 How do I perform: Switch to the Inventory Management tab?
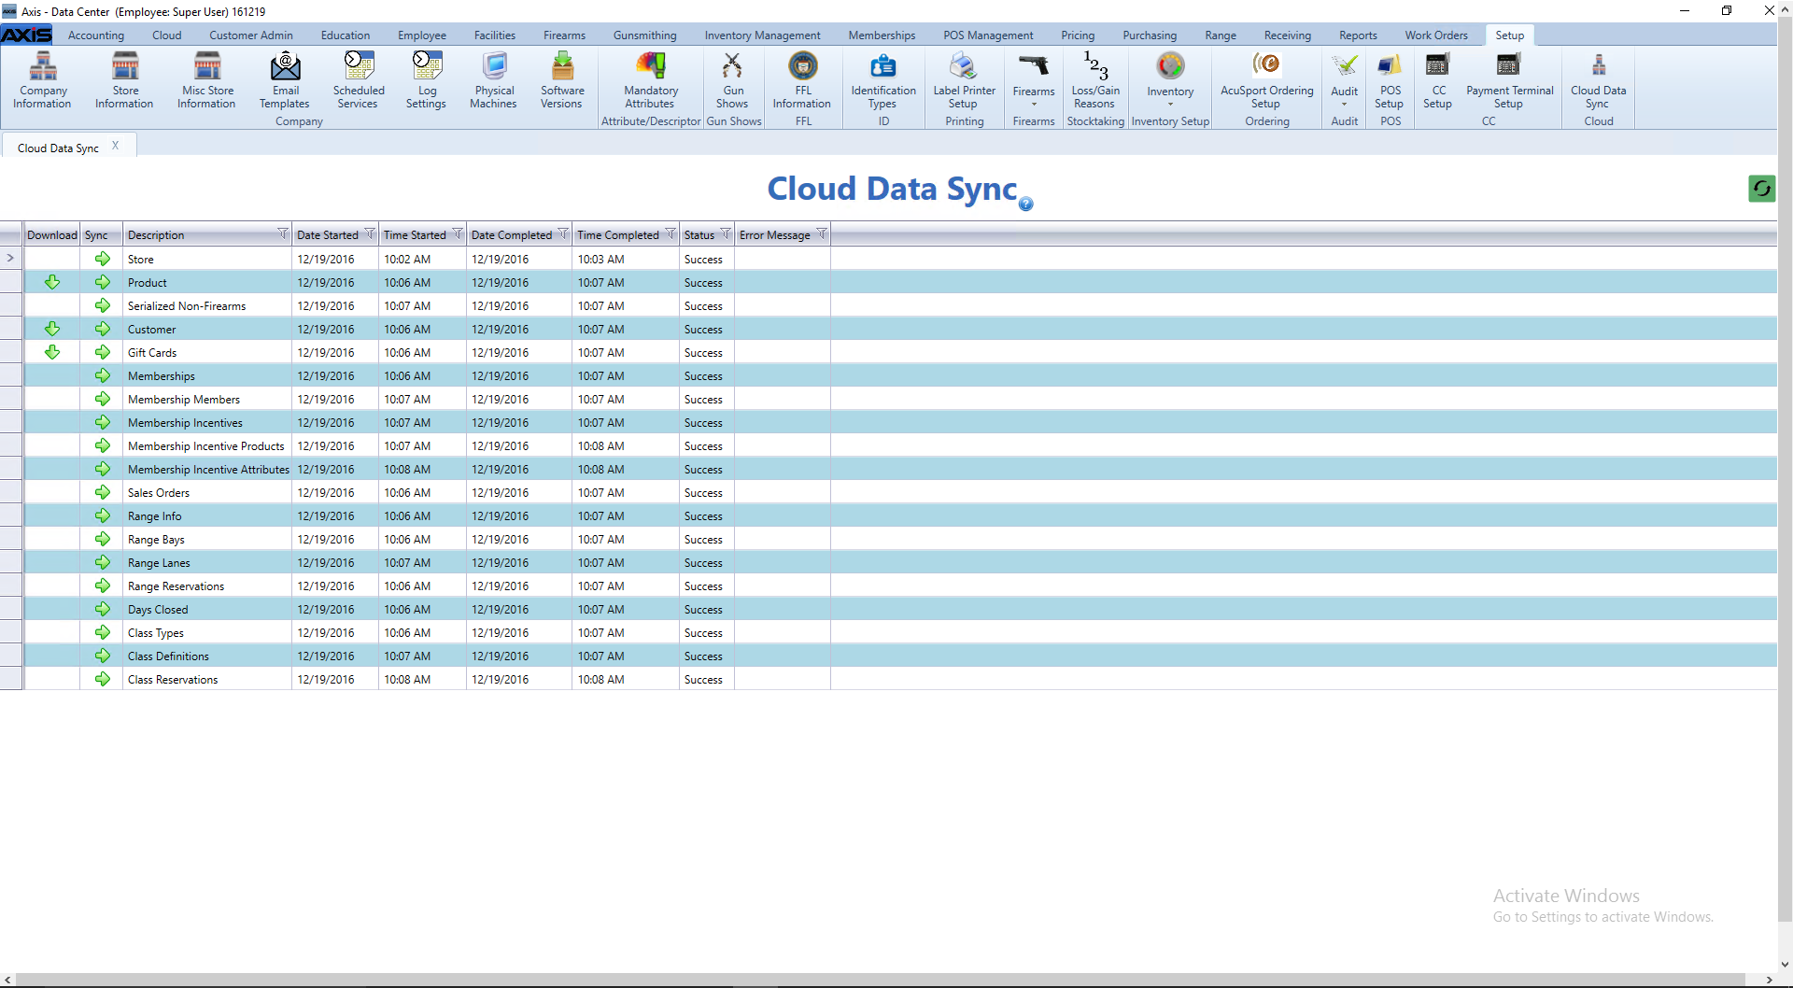(x=762, y=35)
